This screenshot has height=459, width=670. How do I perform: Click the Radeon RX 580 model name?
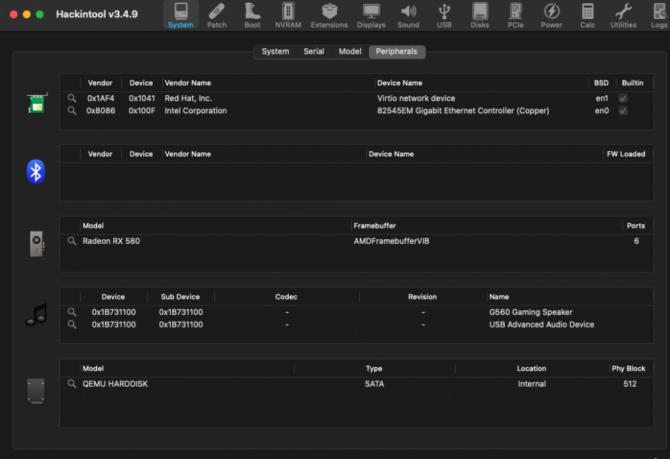tap(111, 241)
